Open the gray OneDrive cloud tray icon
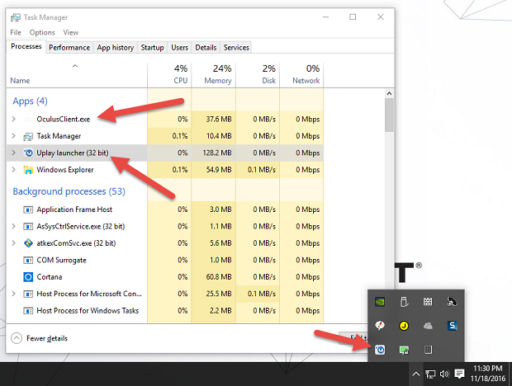This screenshot has height=386, width=512. tap(428, 326)
